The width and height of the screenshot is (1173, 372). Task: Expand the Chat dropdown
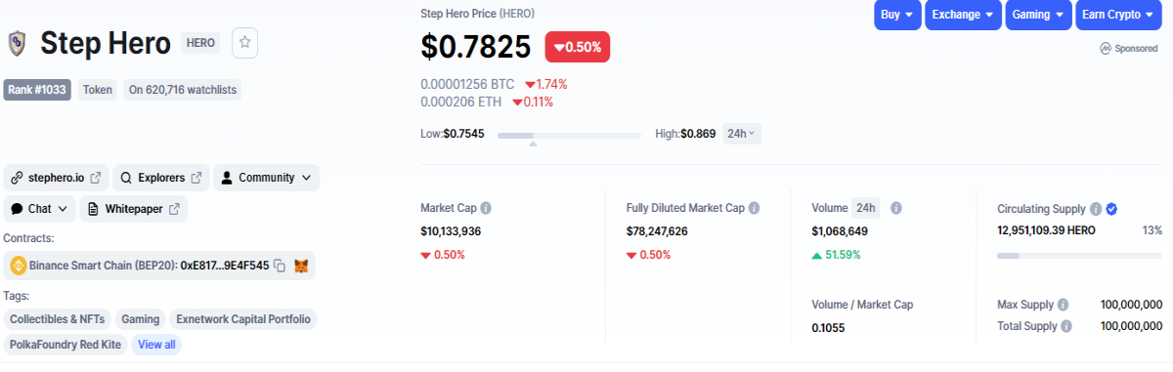39,209
